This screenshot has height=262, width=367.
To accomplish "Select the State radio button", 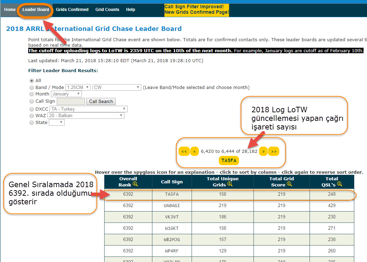I will (32, 123).
